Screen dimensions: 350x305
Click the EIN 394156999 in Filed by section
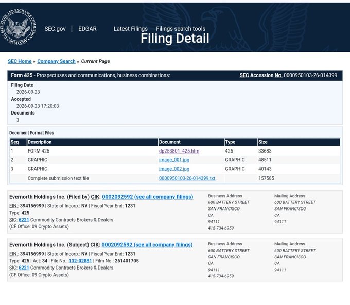[32, 206]
